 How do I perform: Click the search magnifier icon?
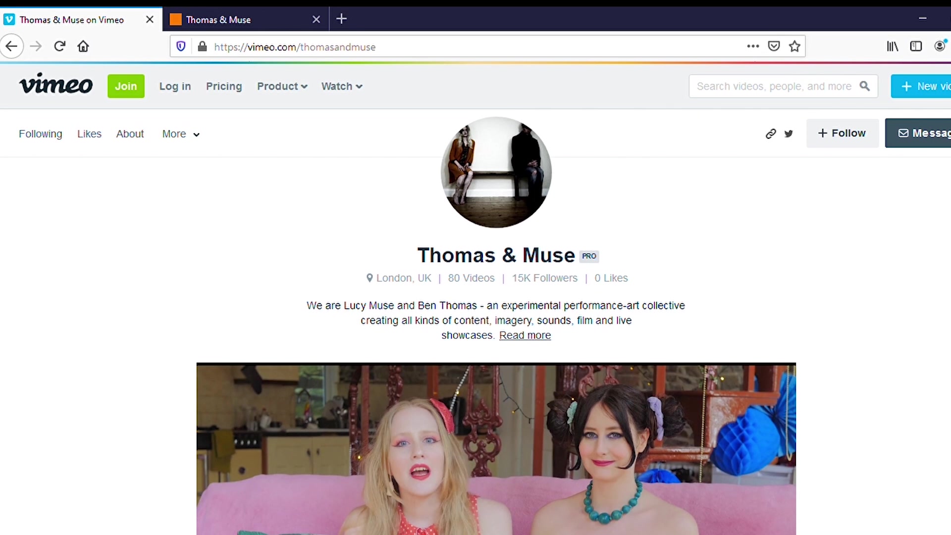865,86
